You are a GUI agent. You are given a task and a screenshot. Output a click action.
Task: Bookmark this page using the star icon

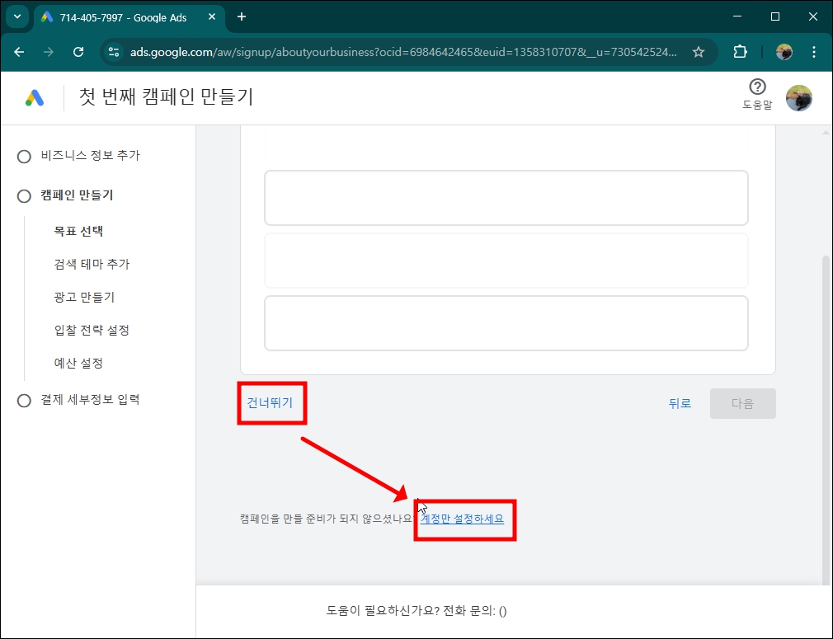click(699, 51)
